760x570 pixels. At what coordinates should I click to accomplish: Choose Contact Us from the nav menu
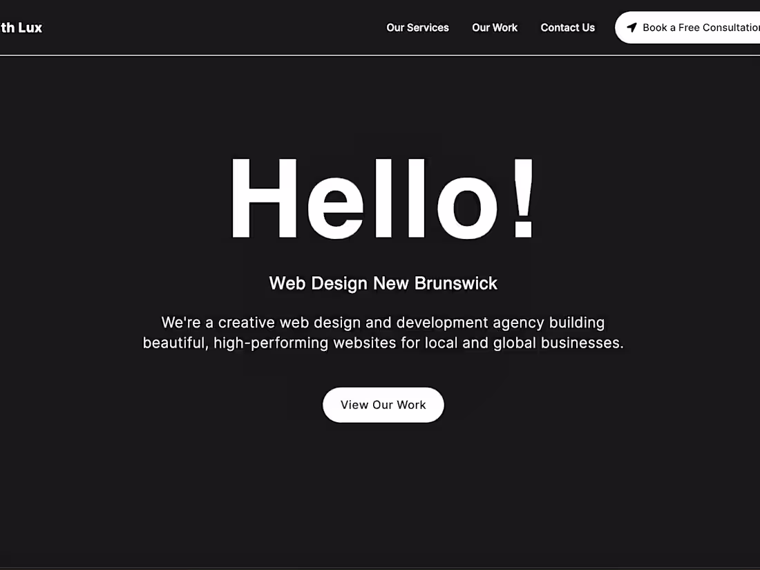click(567, 28)
